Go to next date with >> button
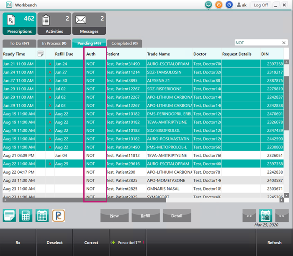293x256 pixels. pyautogui.click(x=282, y=216)
